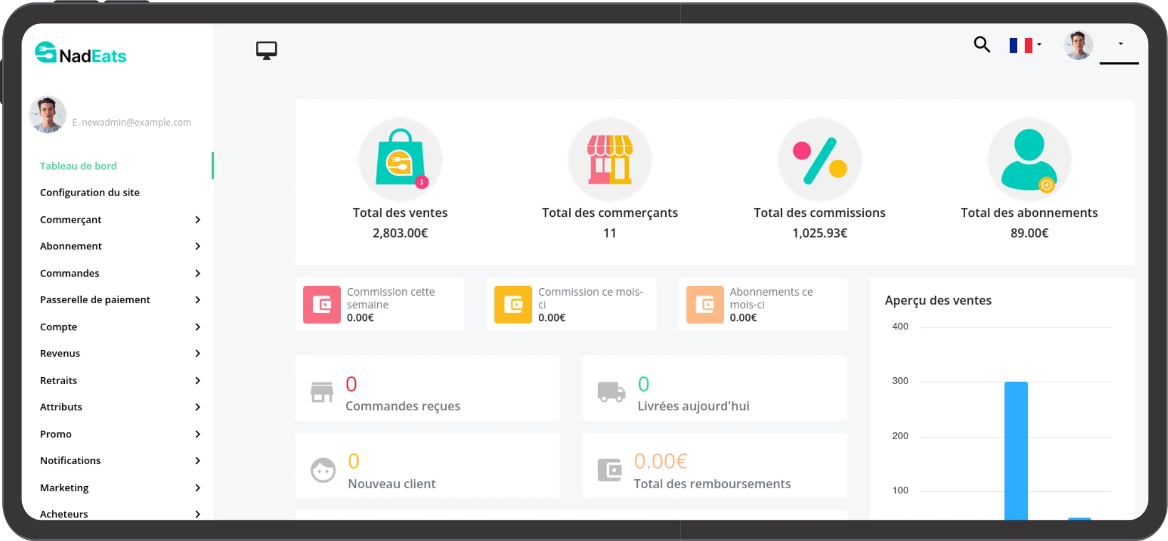Viewport: 1168px width, 541px height.
Task: Click the yellow wallet icon for monthly commission
Action: [513, 304]
